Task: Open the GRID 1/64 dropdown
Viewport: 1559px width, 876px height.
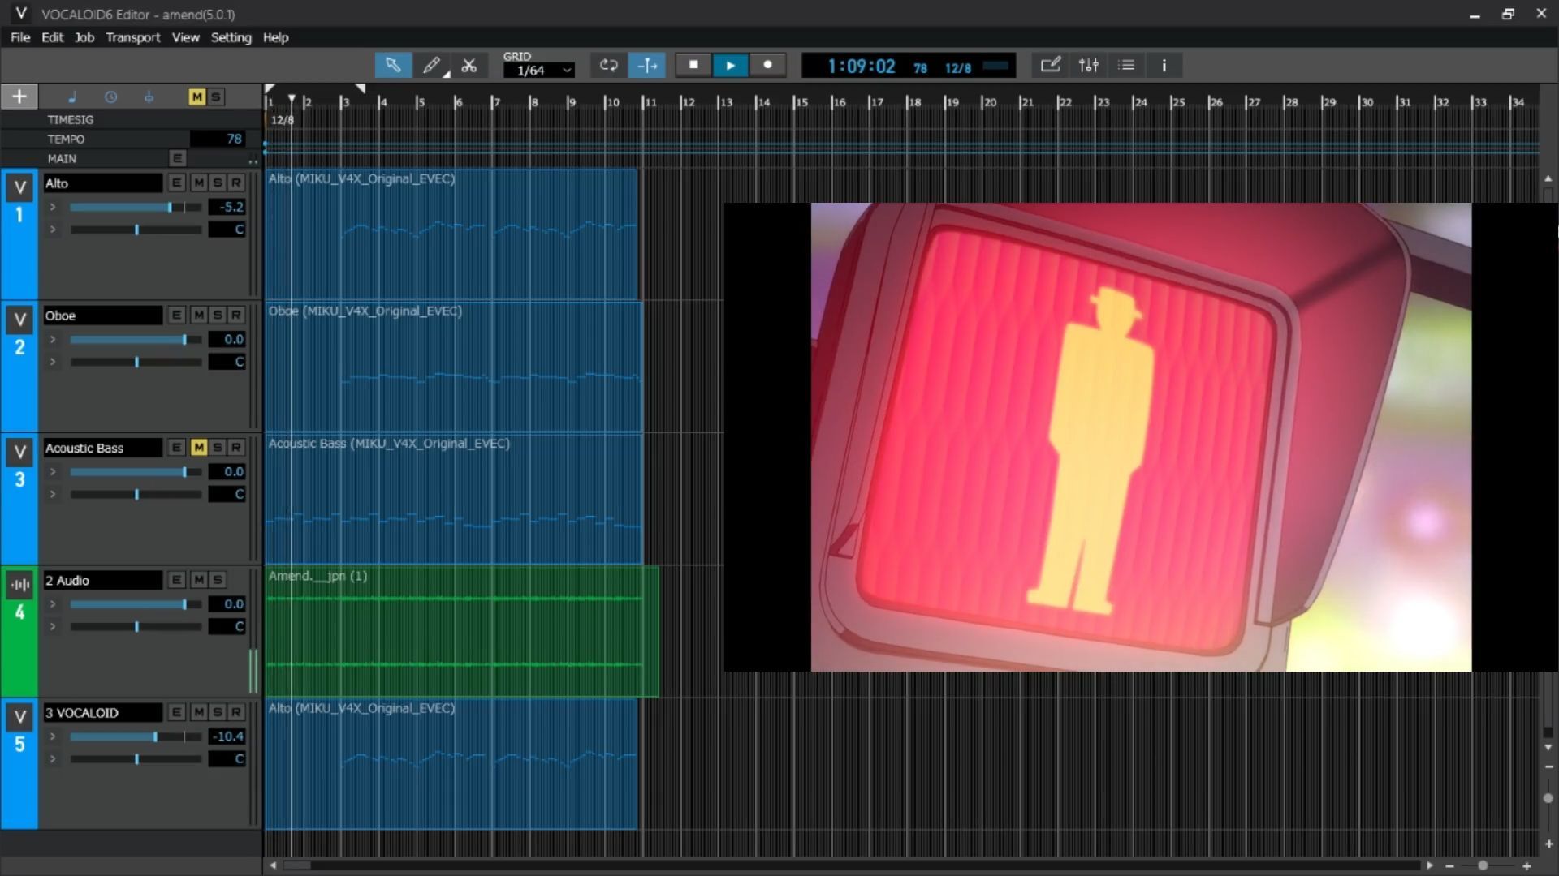Action: [539, 71]
